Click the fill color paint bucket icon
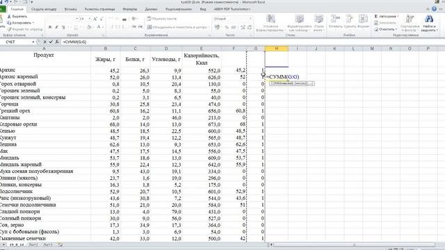The width and height of the screenshot is (445, 250). tap(89, 27)
